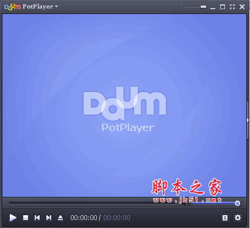The height and width of the screenshot is (228, 250).
Task: Click the total duration 00:00:00 display
Action: (x=116, y=218)
